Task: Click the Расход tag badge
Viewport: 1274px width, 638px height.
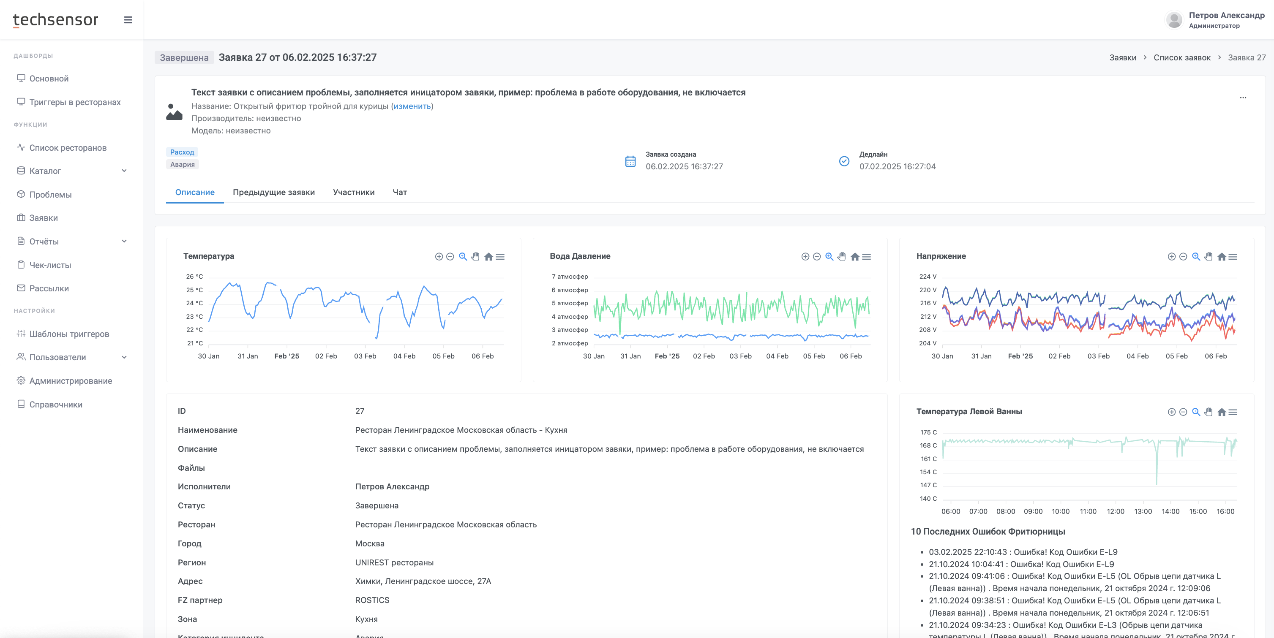Action: coord(182,152)
